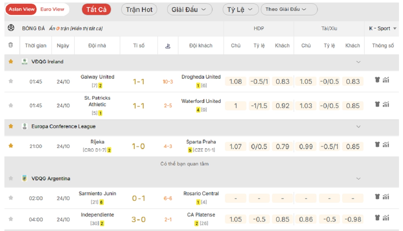Image resolution: width=403 pixels, height=231 pixels.
Task: Select the Trận Hot tab
Action: pos(139,10)
